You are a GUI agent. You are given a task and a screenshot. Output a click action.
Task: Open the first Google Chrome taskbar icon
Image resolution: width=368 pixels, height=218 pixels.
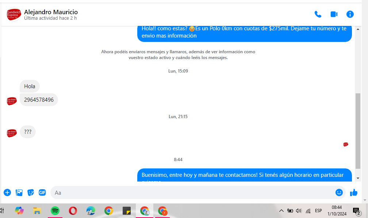(x=109, y=211)
